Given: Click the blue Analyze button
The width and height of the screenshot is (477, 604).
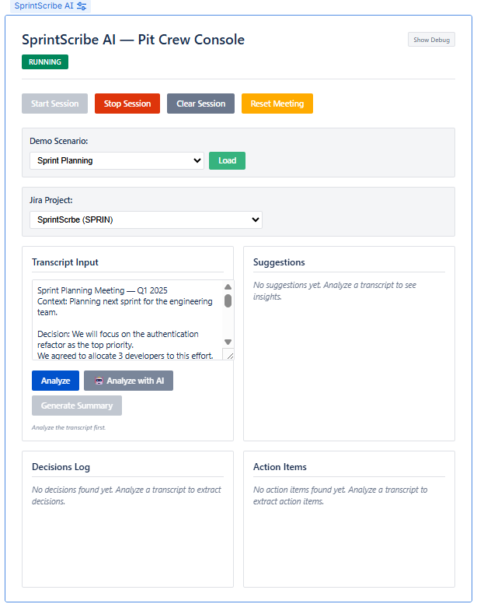Looking at the screenshot, I should click(x=55, y=381).
